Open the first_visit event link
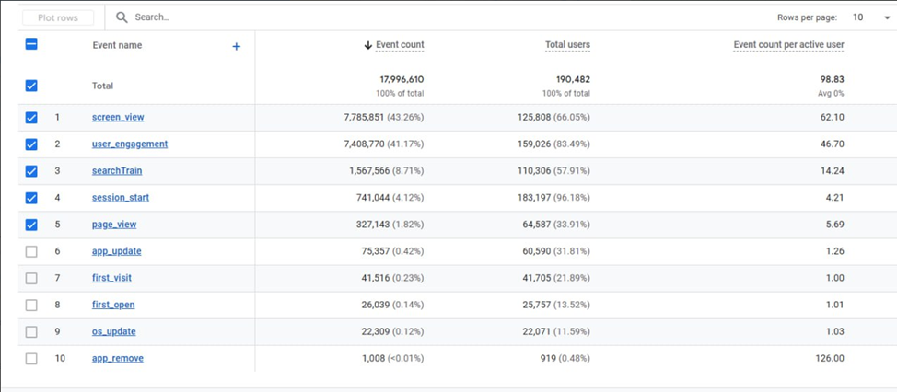The width and height of the screenshot is (897, 392). (113, 278)
